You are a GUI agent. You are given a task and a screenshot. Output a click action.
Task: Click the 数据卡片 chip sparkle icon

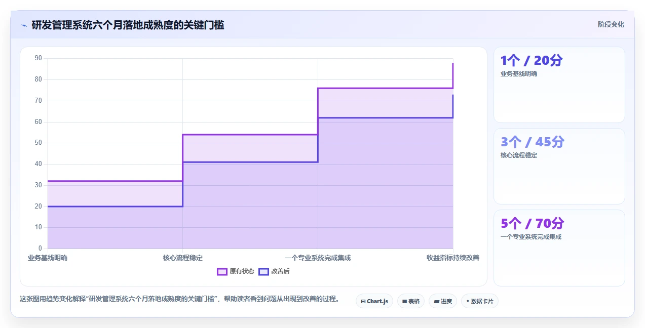click(468, 301)
